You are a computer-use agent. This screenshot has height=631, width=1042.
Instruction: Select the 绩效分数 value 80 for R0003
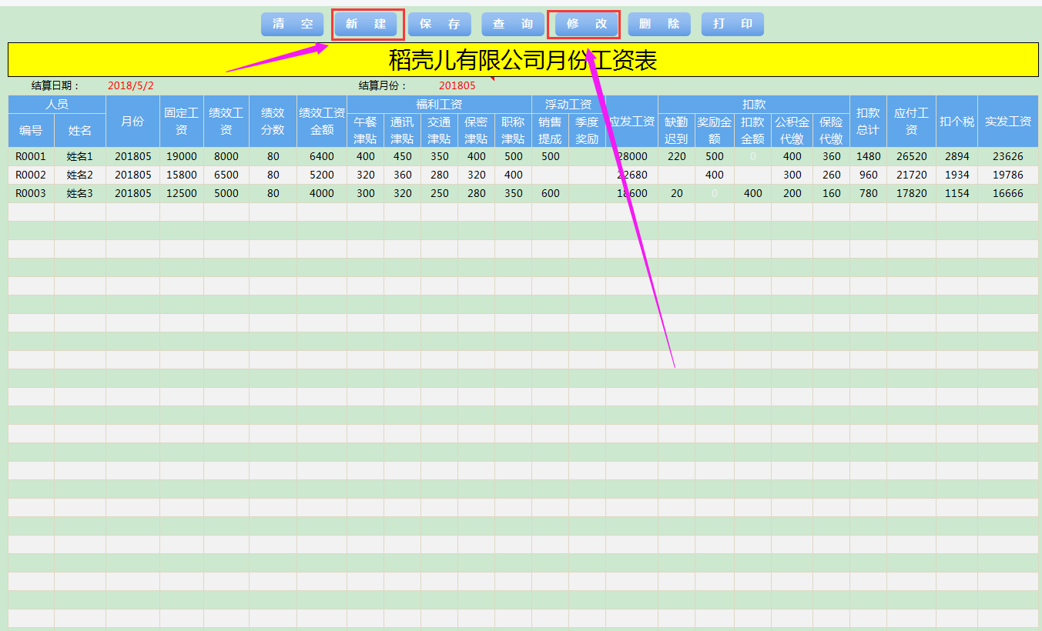(x=273, y=193)
